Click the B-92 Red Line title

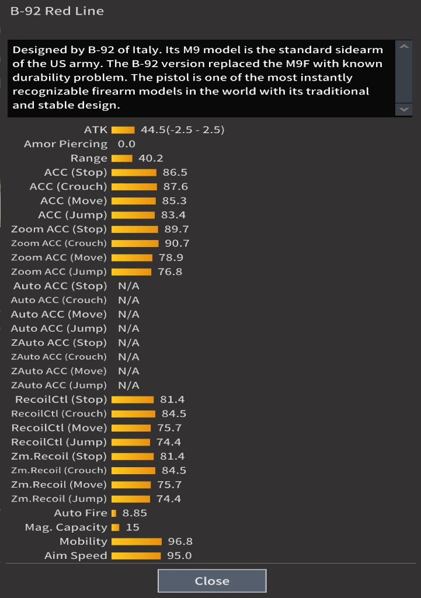pos(57,11)
